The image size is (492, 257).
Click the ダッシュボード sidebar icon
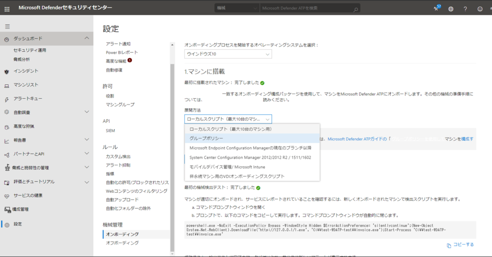[7, 39]
